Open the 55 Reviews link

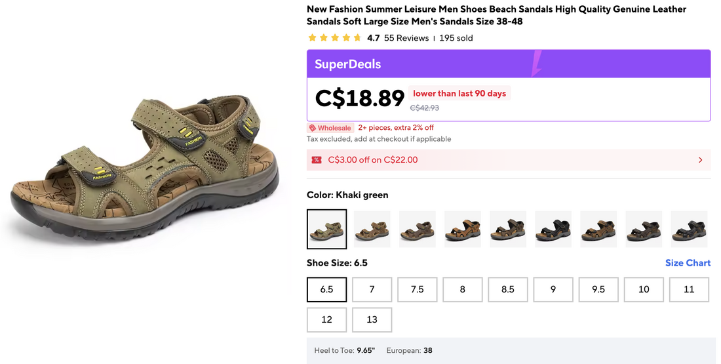pos(406,38)
